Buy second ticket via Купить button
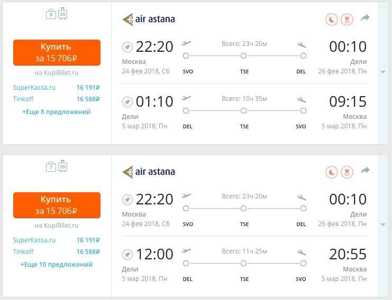The height and width of the screenshot is (300, 392). point(57,205)
